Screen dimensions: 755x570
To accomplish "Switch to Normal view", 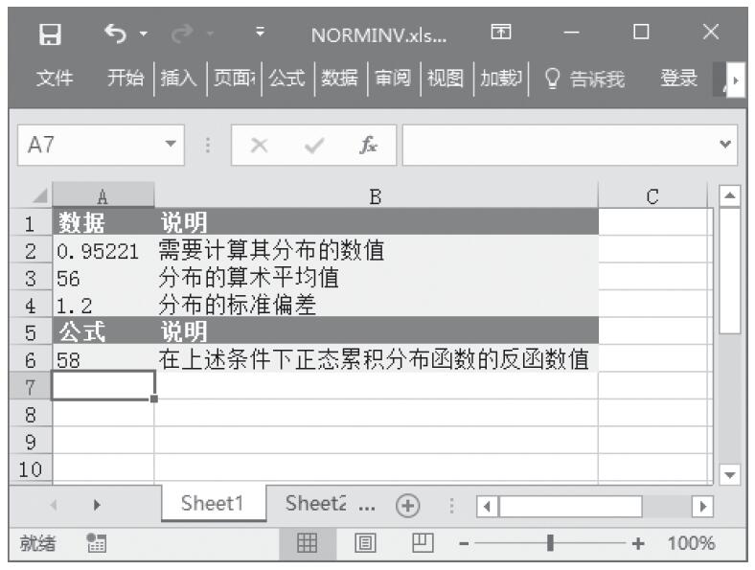I will point(307,543).
